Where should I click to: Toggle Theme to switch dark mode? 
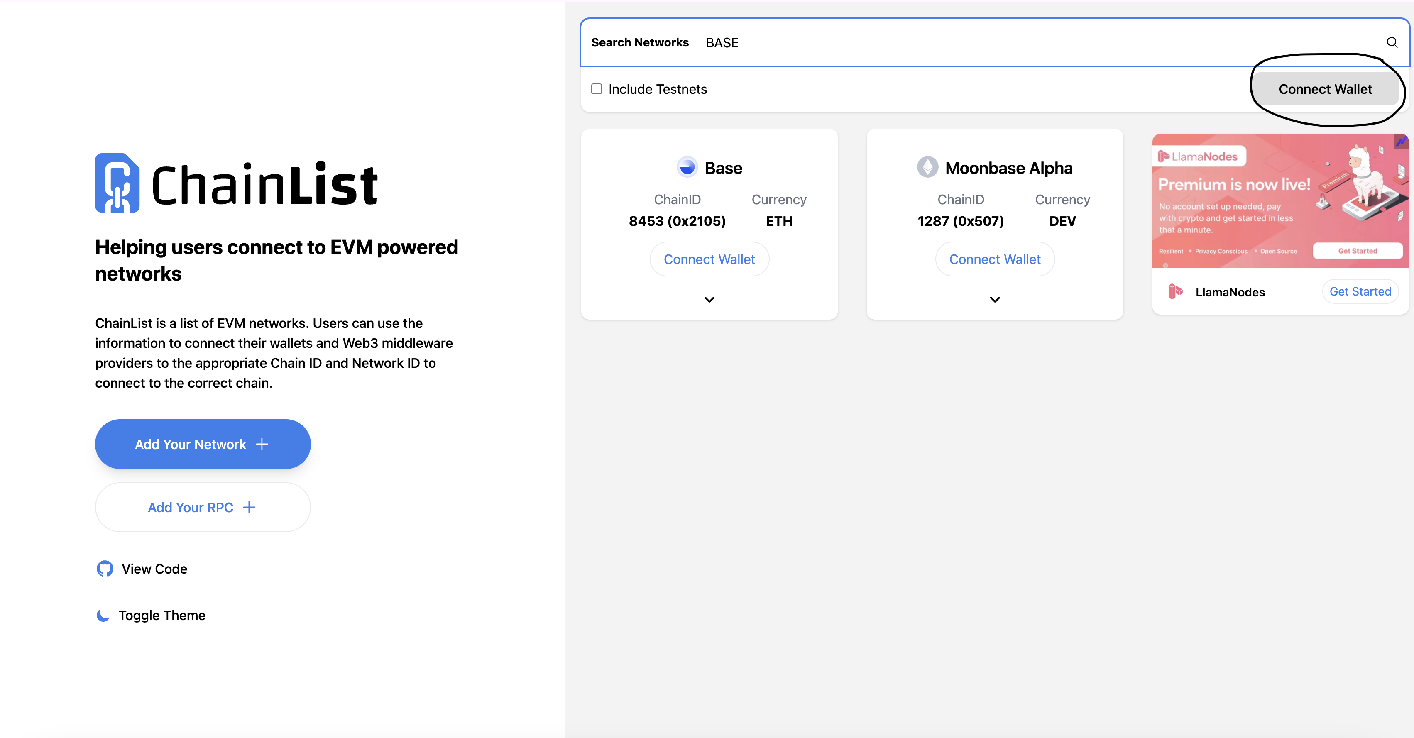tap(161, 616)
